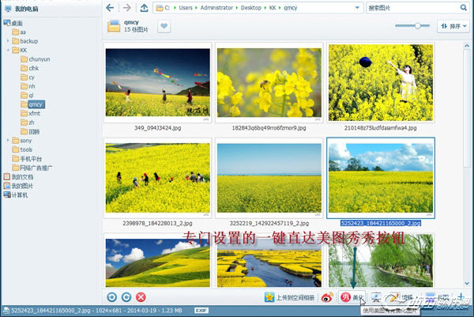Open the address bar path dropdown
Viewport: 474px width, 317px height.
[x=357, y=8]
